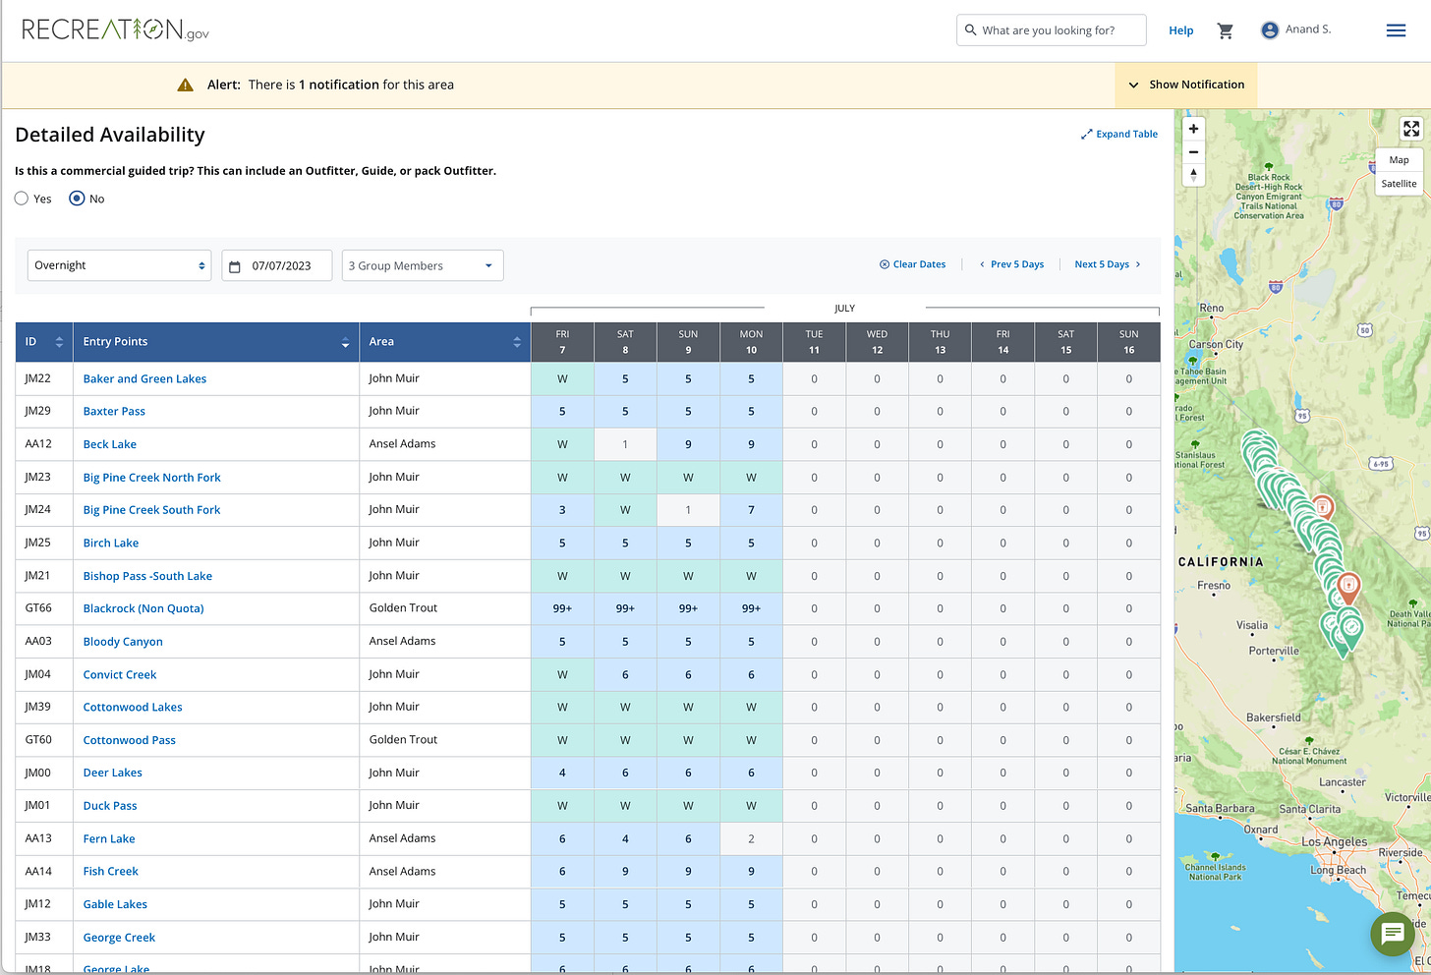The image size is (1431, 975).
Task: Zoom out on the map
Action: (1193, 152)
